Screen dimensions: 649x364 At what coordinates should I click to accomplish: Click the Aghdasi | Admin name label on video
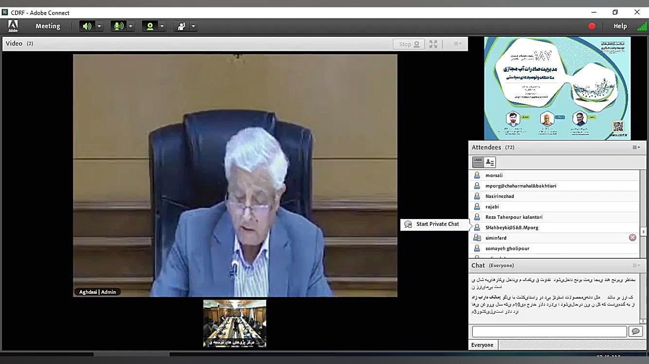[x=98, y=292]
